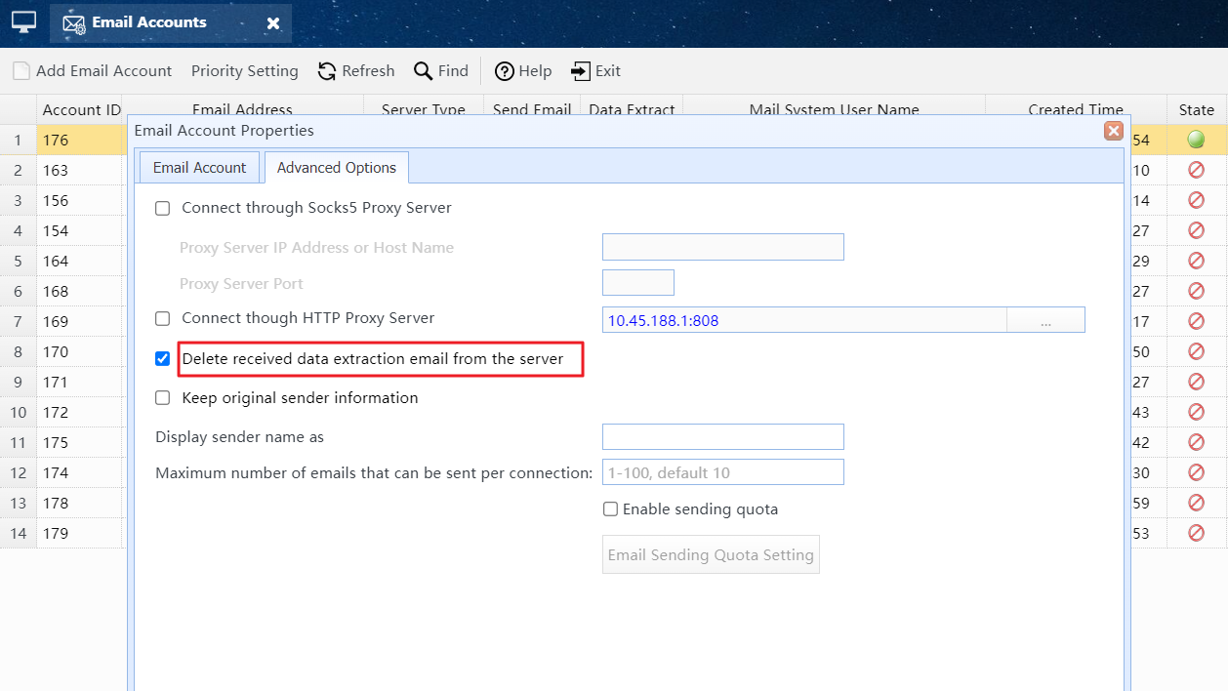
Task: Click row number 14 header cell
Action: (18, 533)
